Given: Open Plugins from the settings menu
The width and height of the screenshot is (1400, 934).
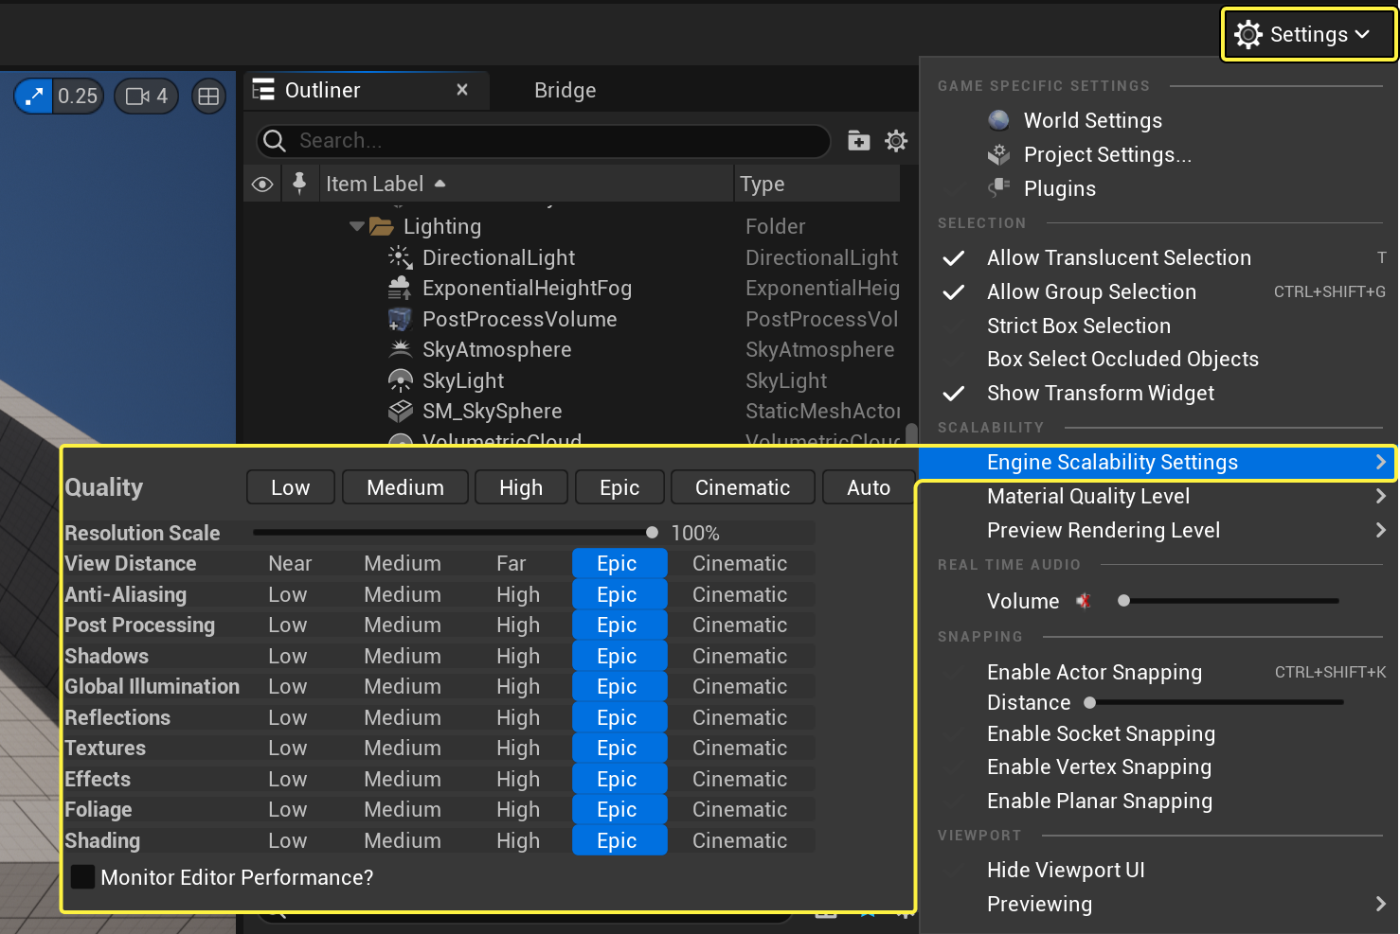Looking at the screenshot, I should [1059, 188].
